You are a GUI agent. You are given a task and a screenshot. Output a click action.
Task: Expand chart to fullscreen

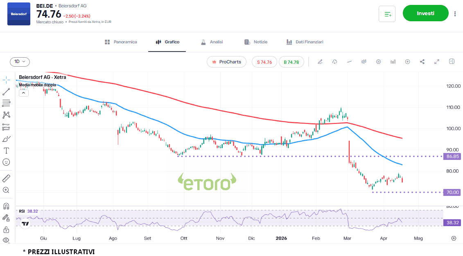coord(437,62)
